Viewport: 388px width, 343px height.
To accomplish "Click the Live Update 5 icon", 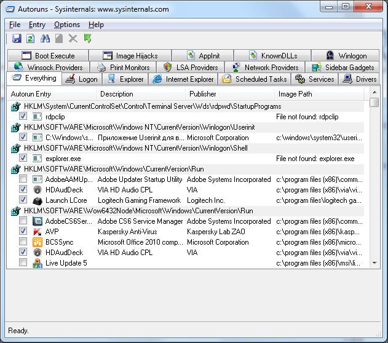I will pos(38,263).
